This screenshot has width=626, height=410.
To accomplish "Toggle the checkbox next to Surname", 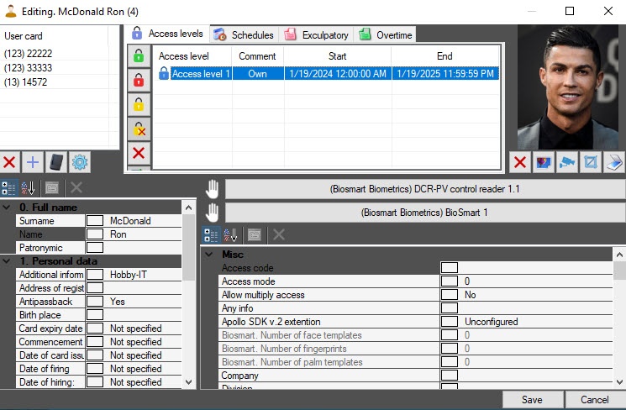I will pyautogui.click(x=95, y=221).
